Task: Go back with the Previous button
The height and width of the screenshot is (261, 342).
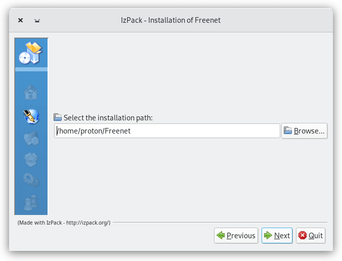Action: pyautogui.click(x=236, y=236)
